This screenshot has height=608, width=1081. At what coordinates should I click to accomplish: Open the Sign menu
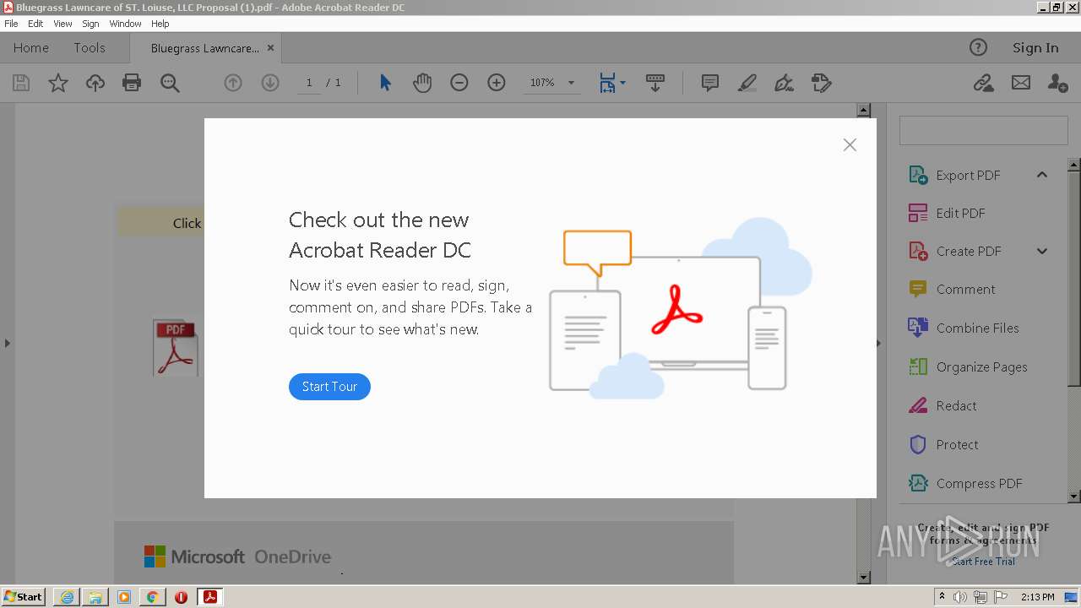click(x=90, y=24)
